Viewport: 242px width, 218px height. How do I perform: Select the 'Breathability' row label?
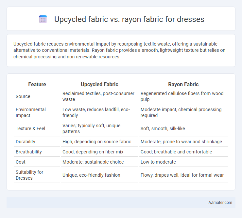pyautogui.click(x=29, y=152)
